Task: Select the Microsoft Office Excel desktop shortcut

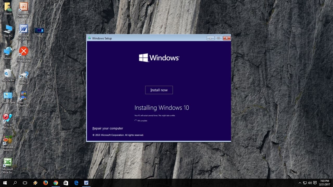Action: coord(8,166)
